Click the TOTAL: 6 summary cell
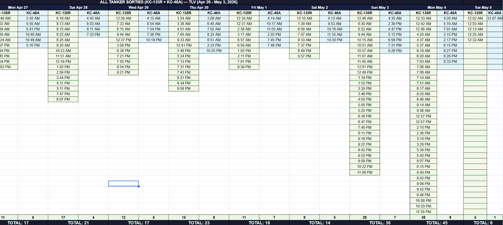 point(483,223)
